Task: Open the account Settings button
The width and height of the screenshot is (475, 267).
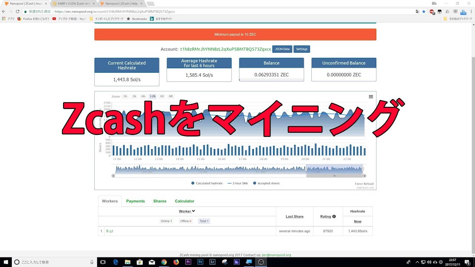Action: coord(302,49)
